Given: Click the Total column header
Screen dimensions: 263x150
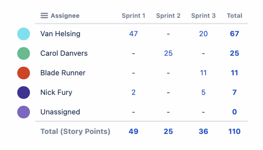Looking at the screenshot, I should click(235, 16).
